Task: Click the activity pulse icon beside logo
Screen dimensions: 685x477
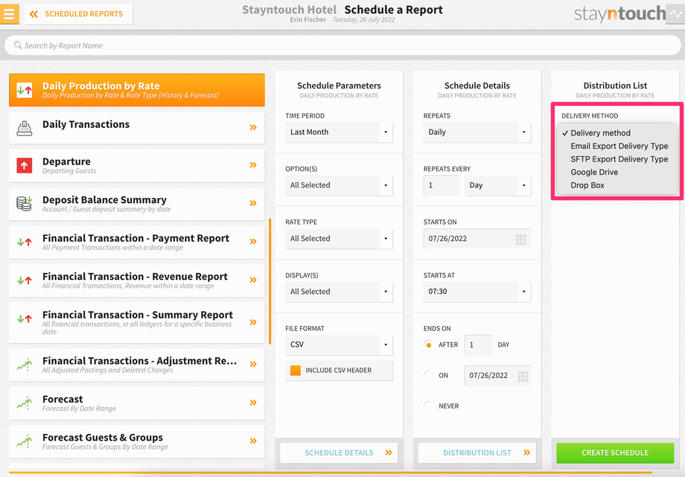Action: pyautogui.click(x=675, y=14)
